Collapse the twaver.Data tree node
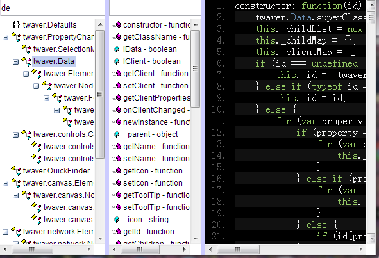This screenshot has height=258, width=379. pos(15,62)
